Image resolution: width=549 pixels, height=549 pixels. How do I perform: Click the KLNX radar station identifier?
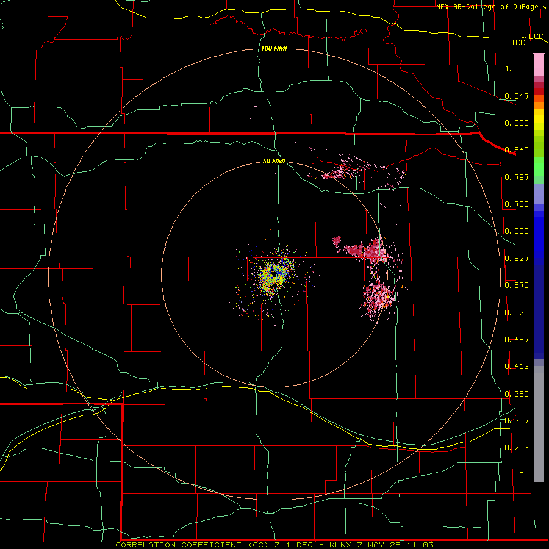tap(341, 545)
